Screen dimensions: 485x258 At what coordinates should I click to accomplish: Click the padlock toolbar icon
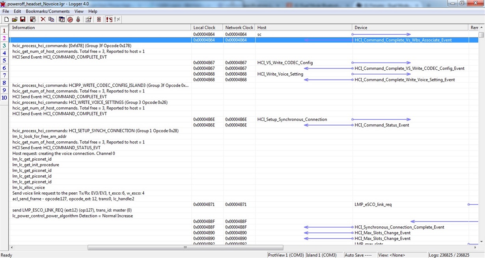click(x=78, y=19)
